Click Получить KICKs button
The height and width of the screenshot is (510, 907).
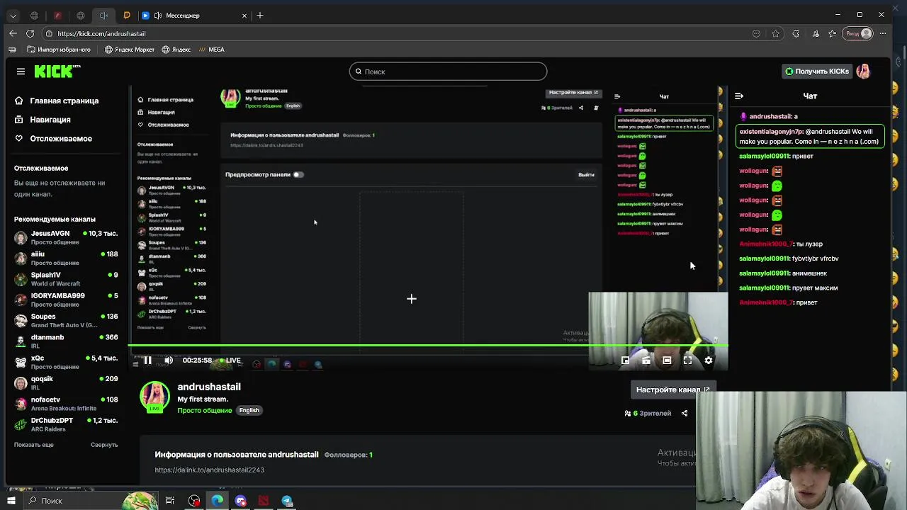tap(816, 71)
